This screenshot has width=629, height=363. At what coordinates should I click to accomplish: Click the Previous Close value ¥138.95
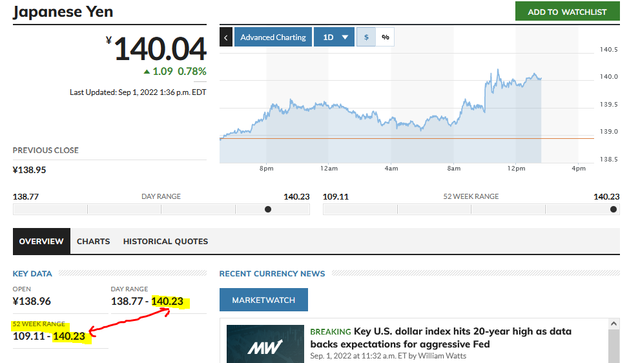(x=29, y=170)
